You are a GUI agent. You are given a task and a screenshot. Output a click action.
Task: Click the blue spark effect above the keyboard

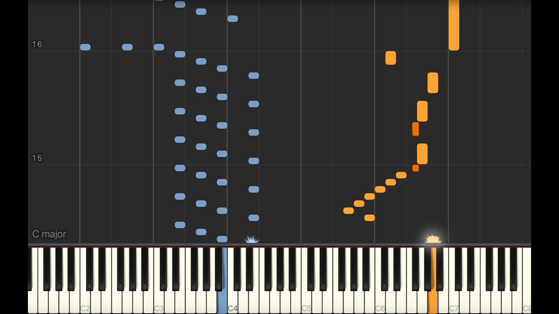252,239
